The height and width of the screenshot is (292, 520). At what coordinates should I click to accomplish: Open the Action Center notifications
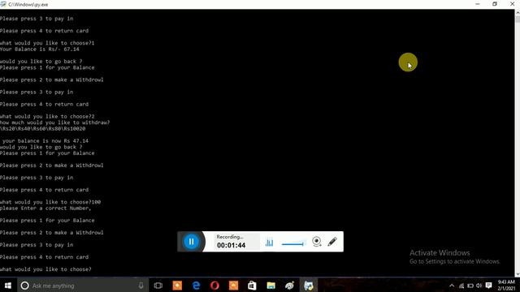tap(488, 286)
